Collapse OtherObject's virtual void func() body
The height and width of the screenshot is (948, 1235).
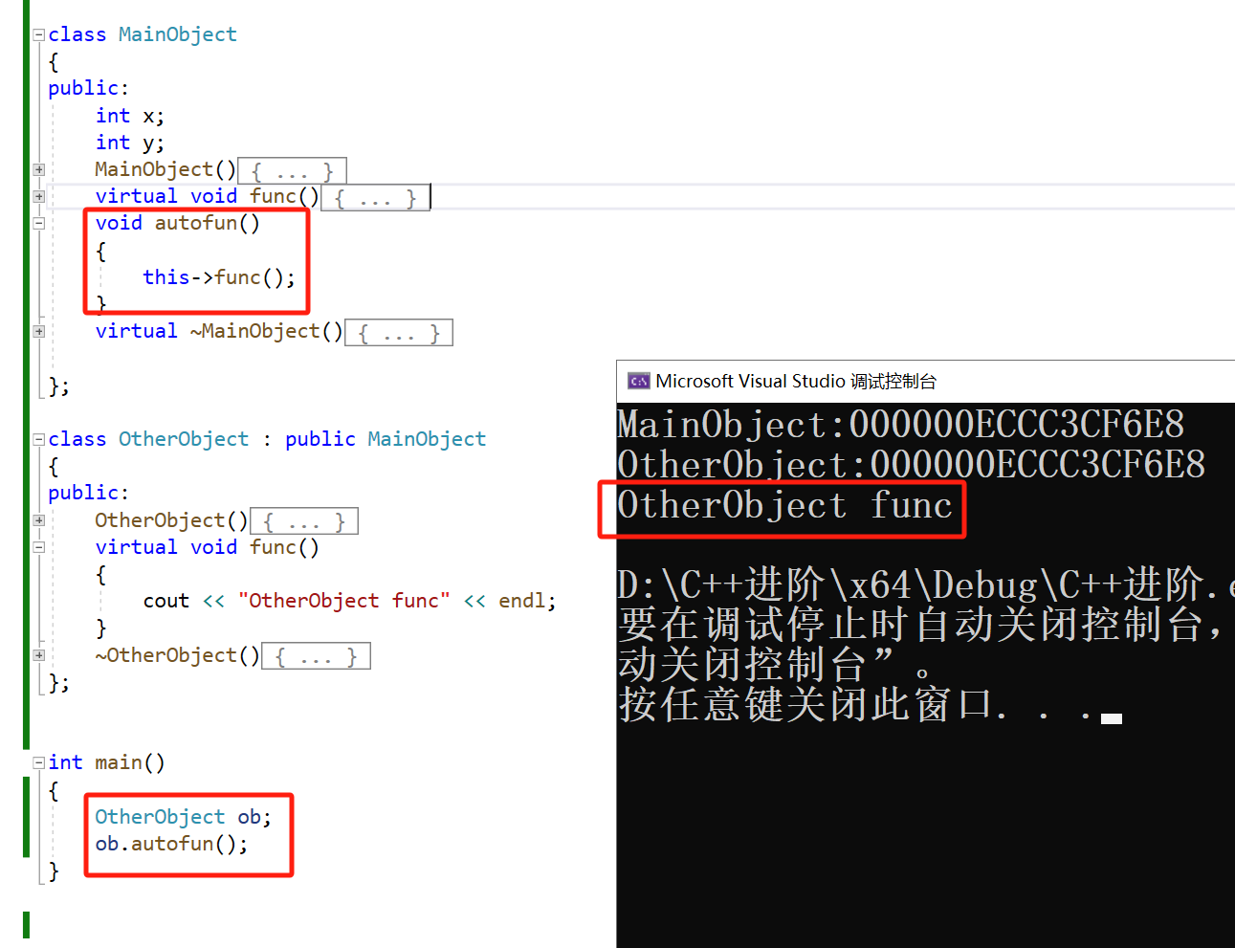coord(39,547)
